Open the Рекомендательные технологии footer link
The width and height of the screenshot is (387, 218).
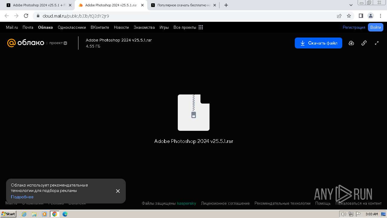tap(282, 203)
